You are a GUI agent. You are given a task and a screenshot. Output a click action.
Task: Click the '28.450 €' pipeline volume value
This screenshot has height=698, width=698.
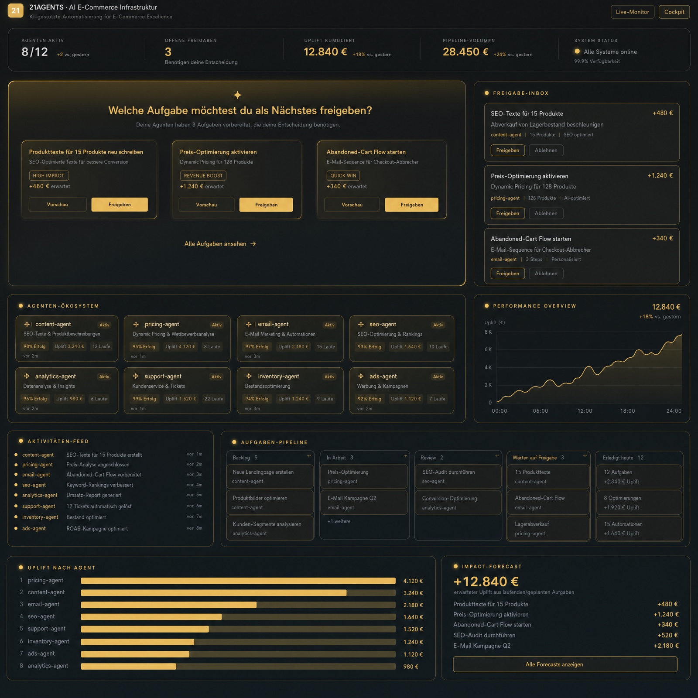tap(465, 52)
